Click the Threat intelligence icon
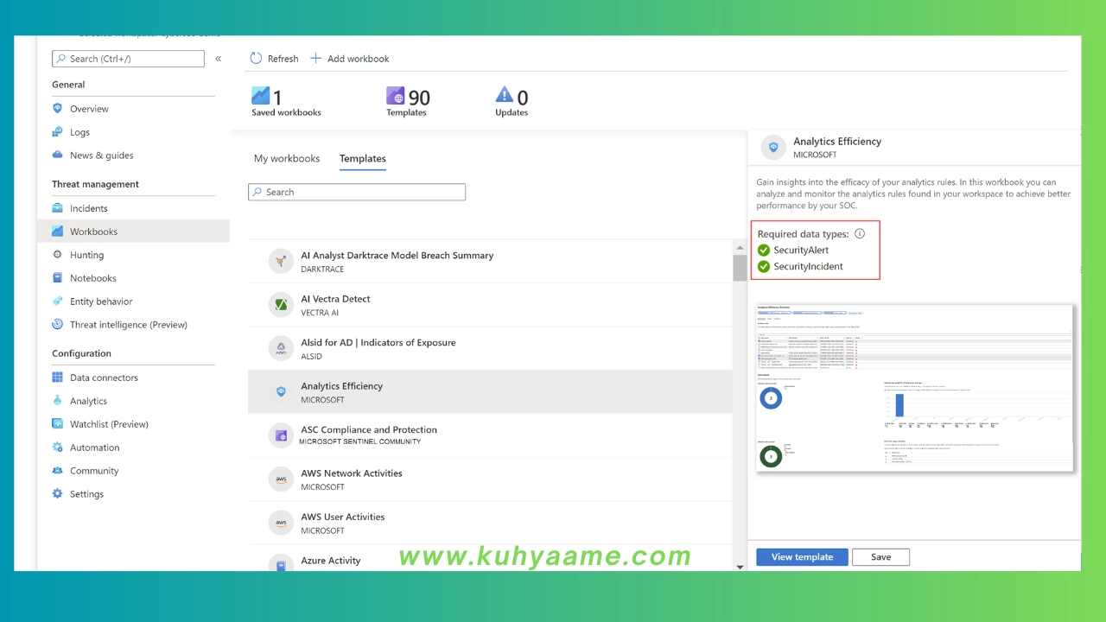 [58, 325]
